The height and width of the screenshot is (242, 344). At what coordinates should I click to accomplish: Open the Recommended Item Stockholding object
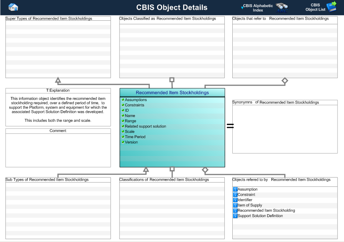pyautogui.click(x=266, y=210)
